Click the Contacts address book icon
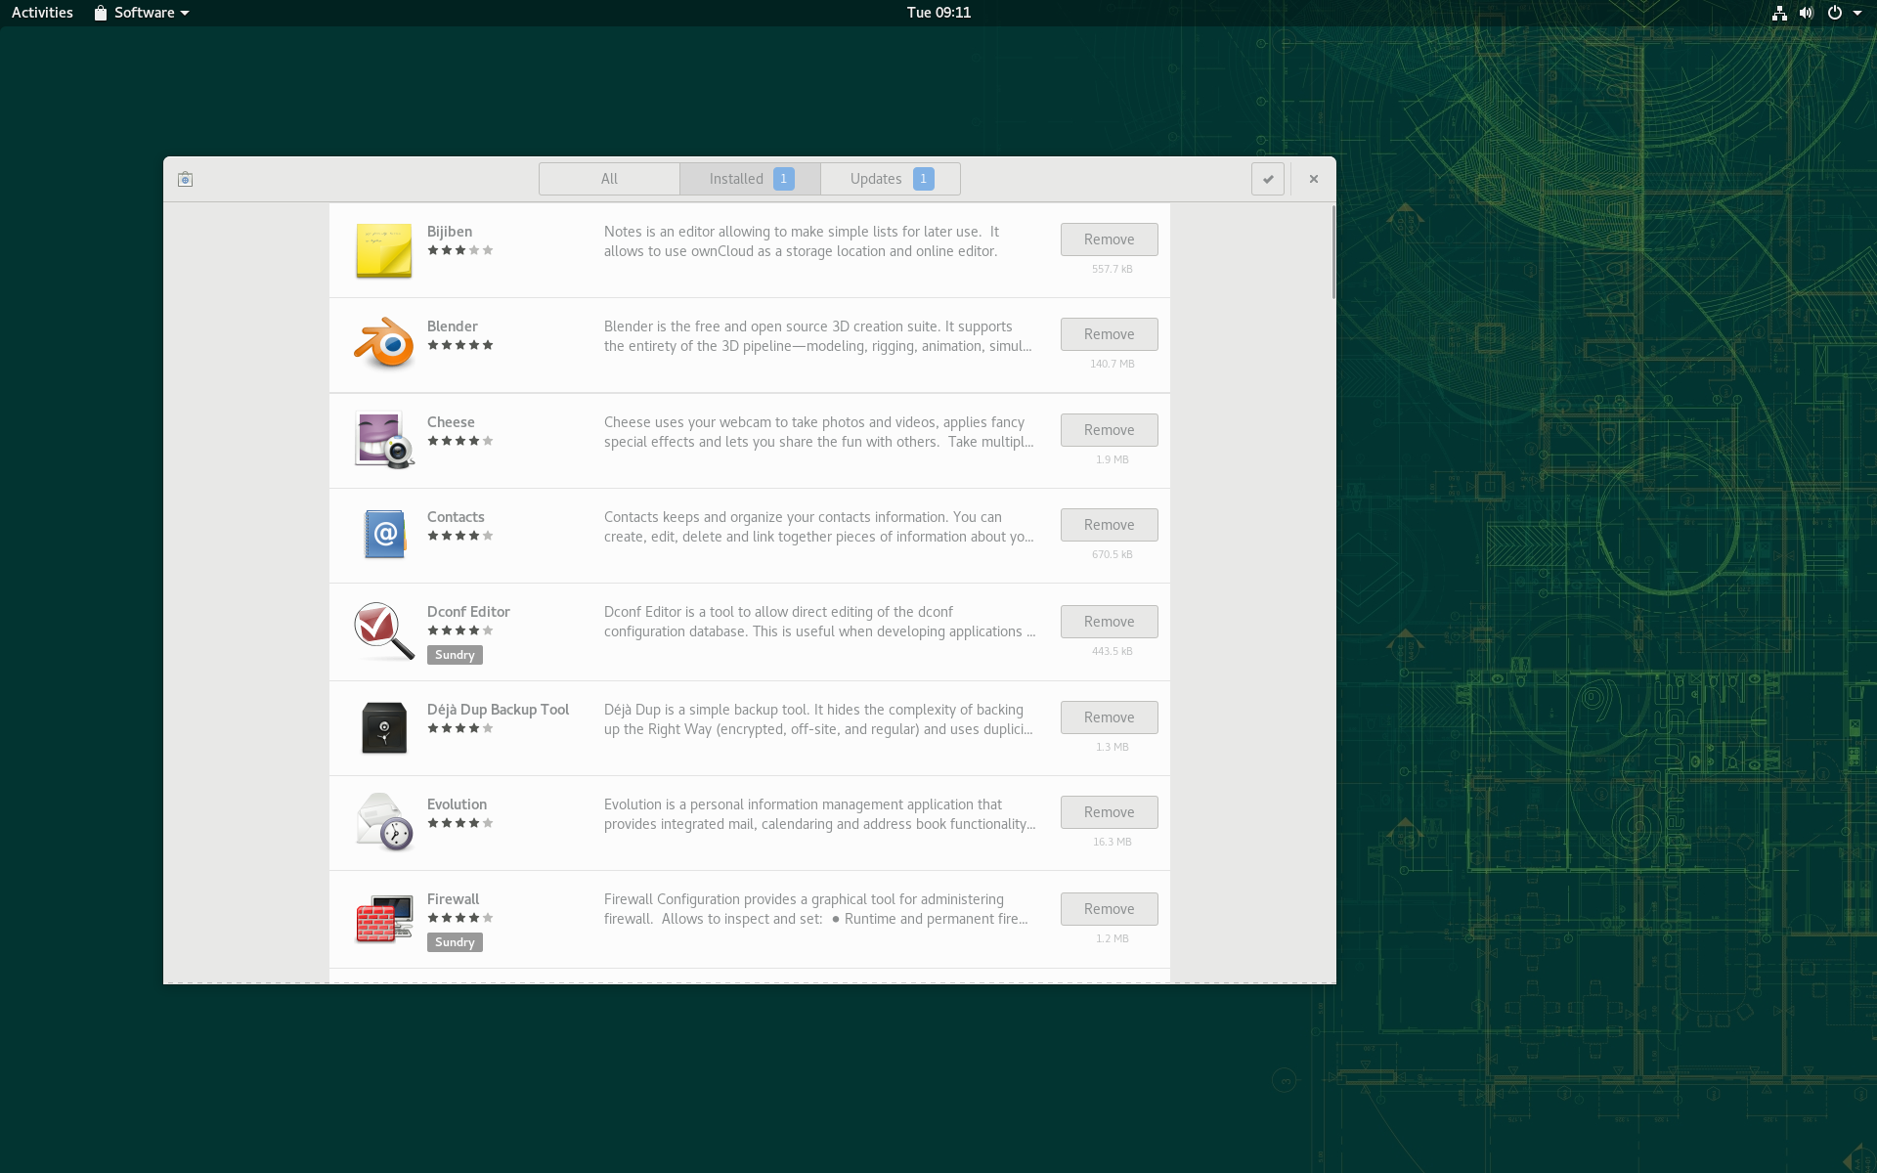The height and width of the screenshot is (1173, 1877). click(383, 534)
